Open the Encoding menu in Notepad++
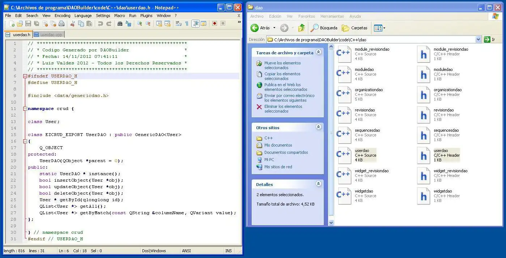Image resolution: width=506 pixels, height=258 pixels. [x=62, y=16]
